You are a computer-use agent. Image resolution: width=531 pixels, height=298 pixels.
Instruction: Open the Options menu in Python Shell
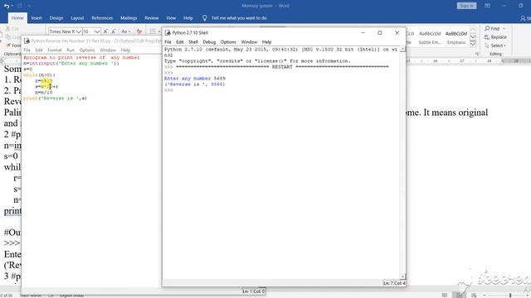228,42
